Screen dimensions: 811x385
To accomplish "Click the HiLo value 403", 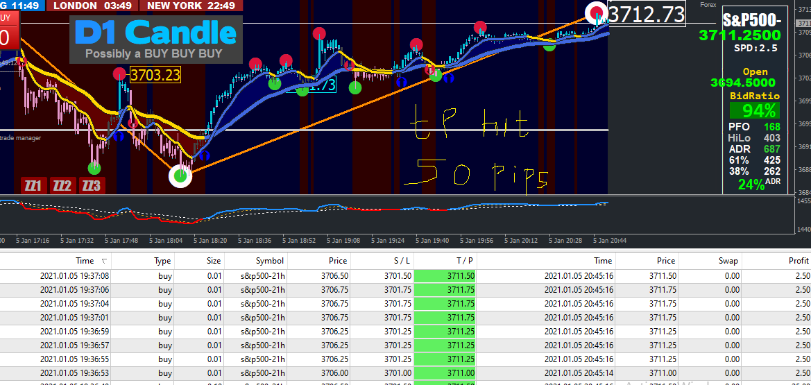I will point(771,138).
